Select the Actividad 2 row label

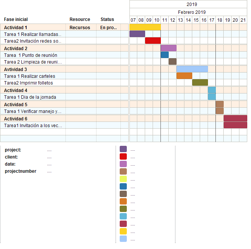(x=16, y=49)
